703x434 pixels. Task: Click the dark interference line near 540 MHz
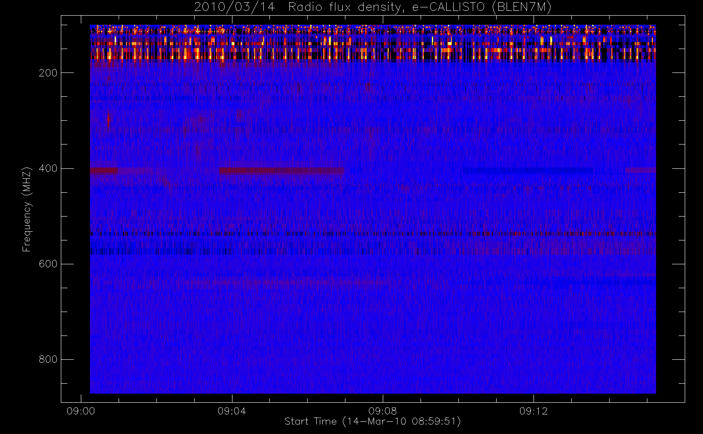pos(373,234)
